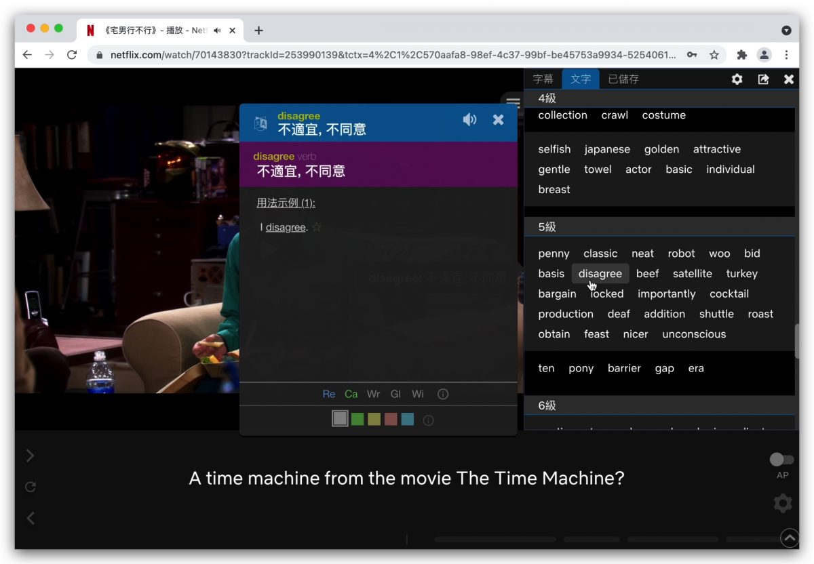This screenshot has width=814, height=564.
Task: Click the word "individual" in level 4
Action: [731, 169]
